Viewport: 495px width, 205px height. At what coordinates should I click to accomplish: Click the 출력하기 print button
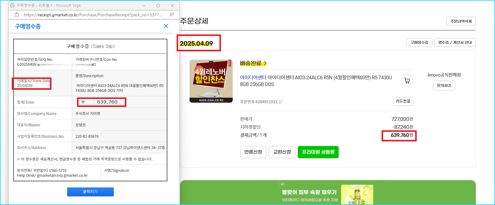coord(90,192)
